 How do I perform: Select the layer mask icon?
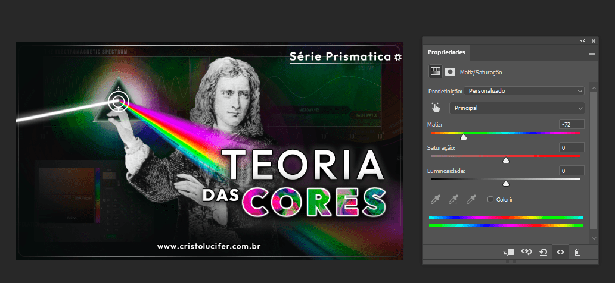pos(451,71)
